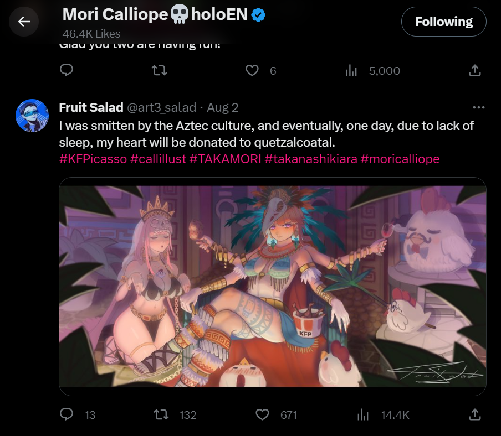Open the #callillust hashtag
Screen dimensions: 501x436
pyautogui.click(x=158, y=159)
